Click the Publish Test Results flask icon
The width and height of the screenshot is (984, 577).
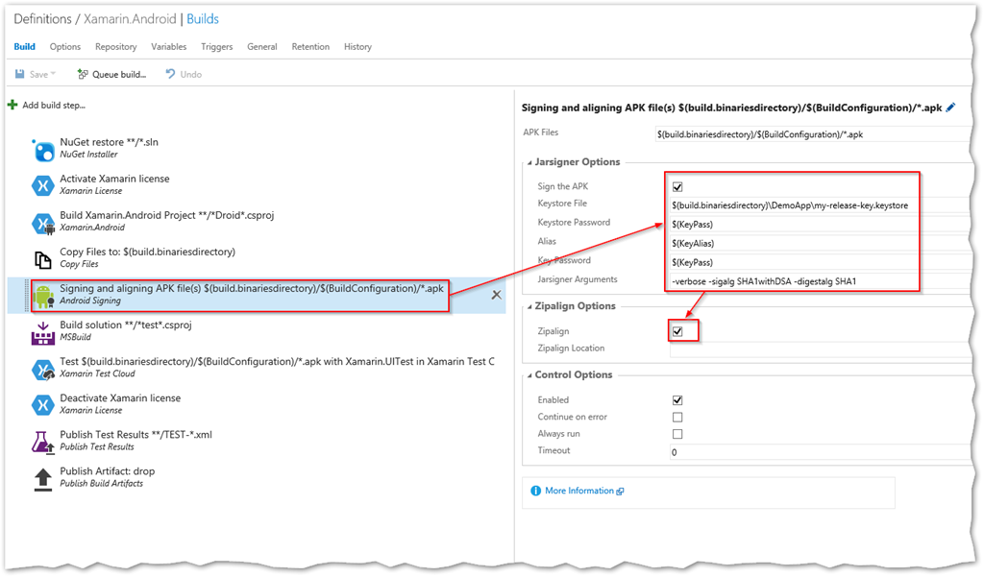point(43,442)
